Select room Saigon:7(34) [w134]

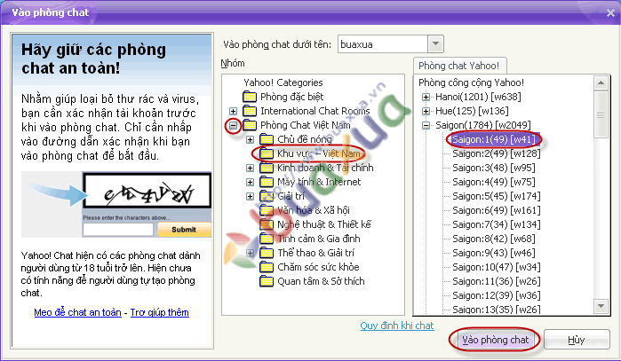point(497,224)
